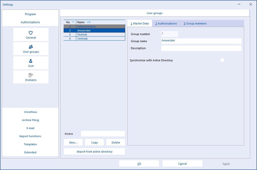Click the New... button
Screen dimensions: 257x170
pos(73,142)
